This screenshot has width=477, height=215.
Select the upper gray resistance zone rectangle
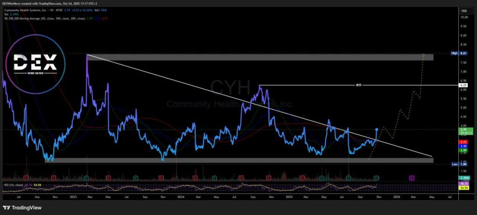[260, 57]
